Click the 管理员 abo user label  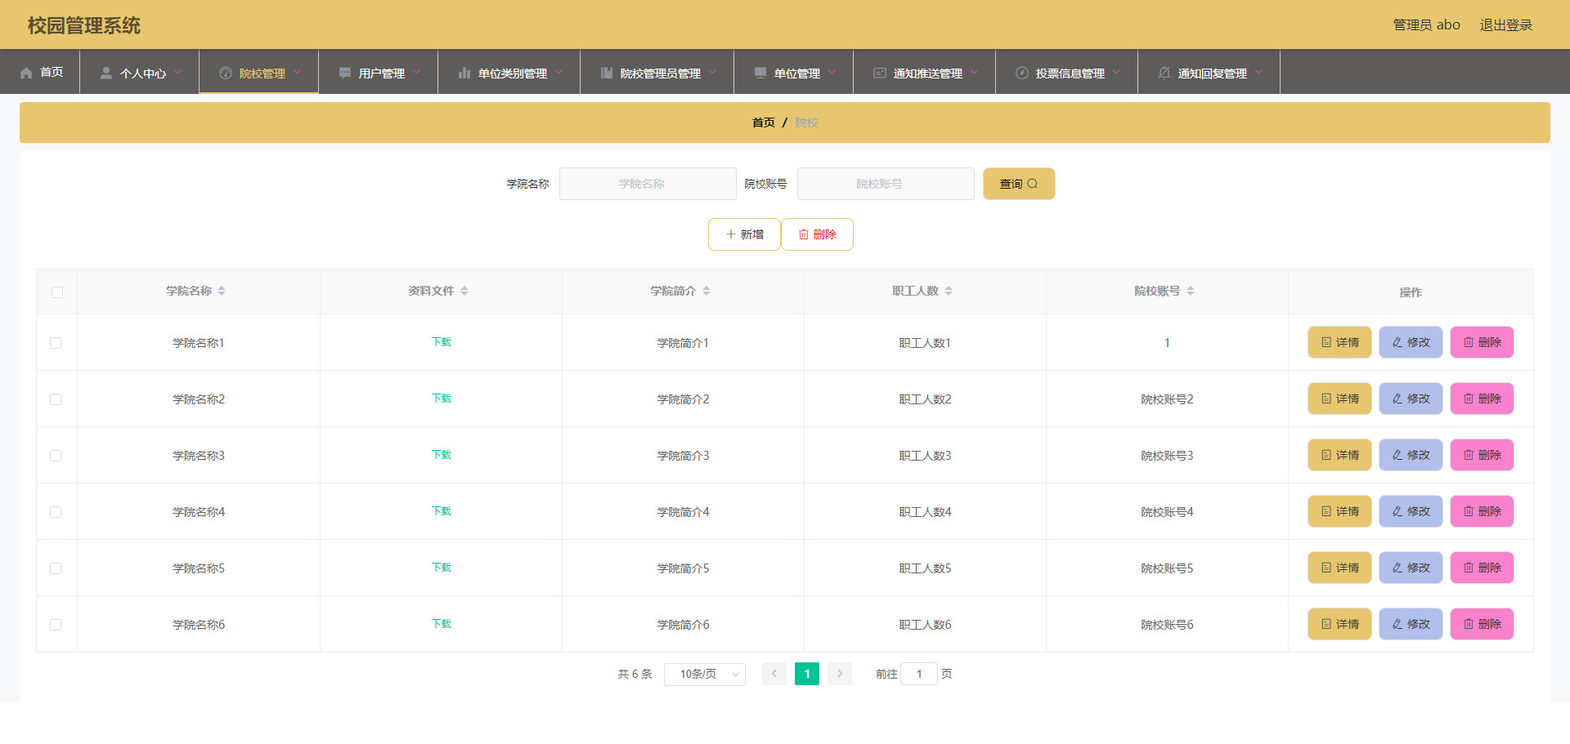coord(1426,25)
